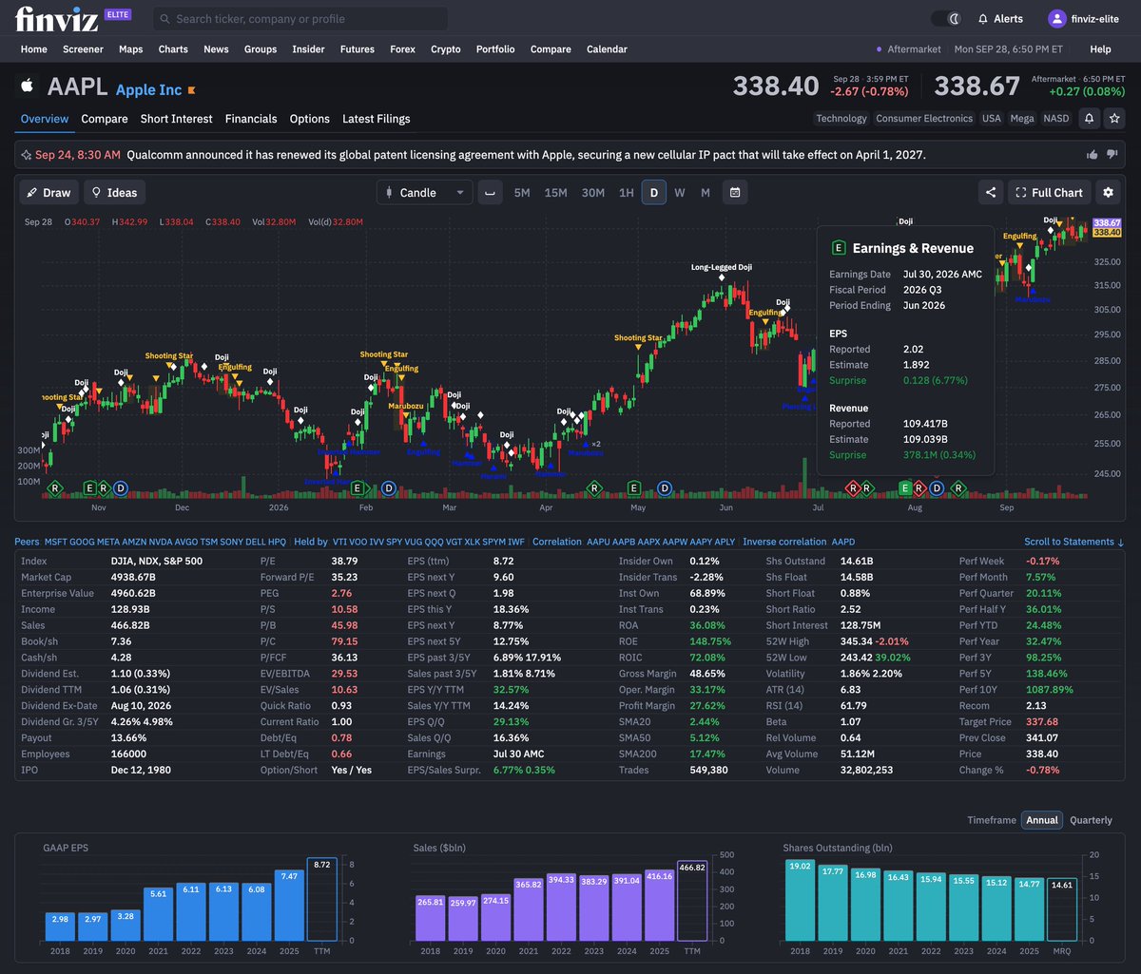Open peer ticker NVDA

tap(161, 542)
